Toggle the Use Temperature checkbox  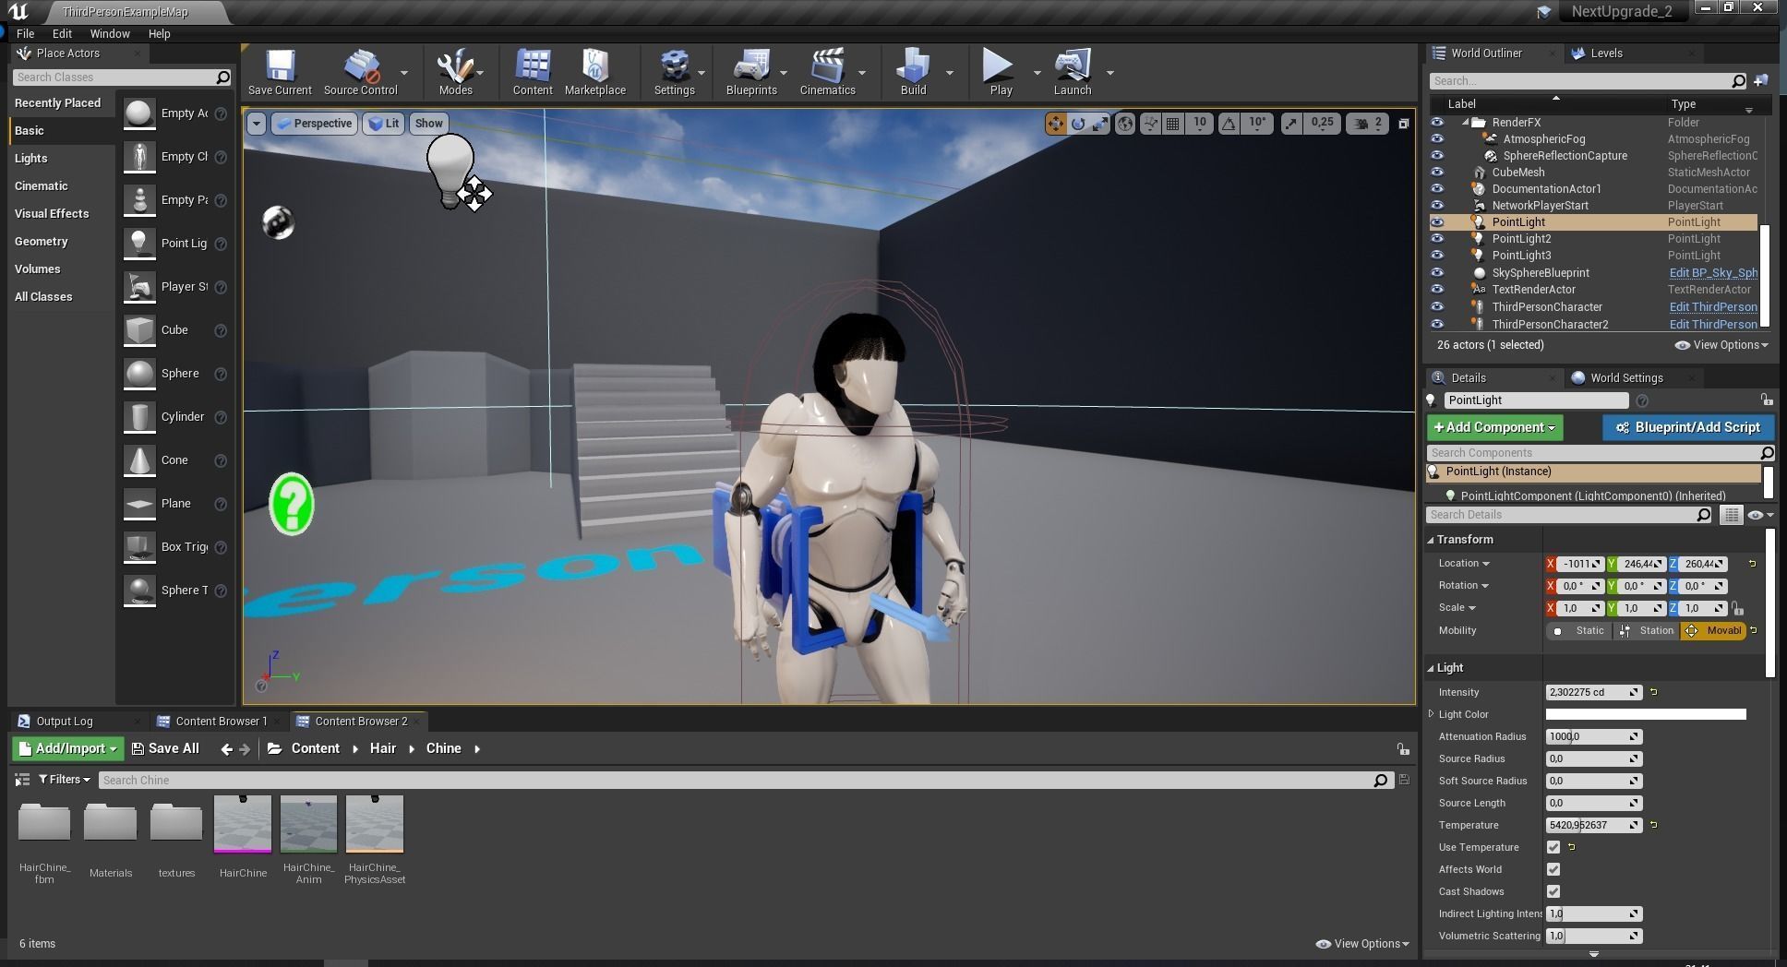(x=1553, y=847)
